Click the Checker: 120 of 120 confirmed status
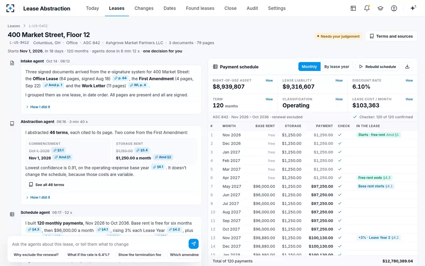Viewport: 425px width, 266px height. click(383, 117)
